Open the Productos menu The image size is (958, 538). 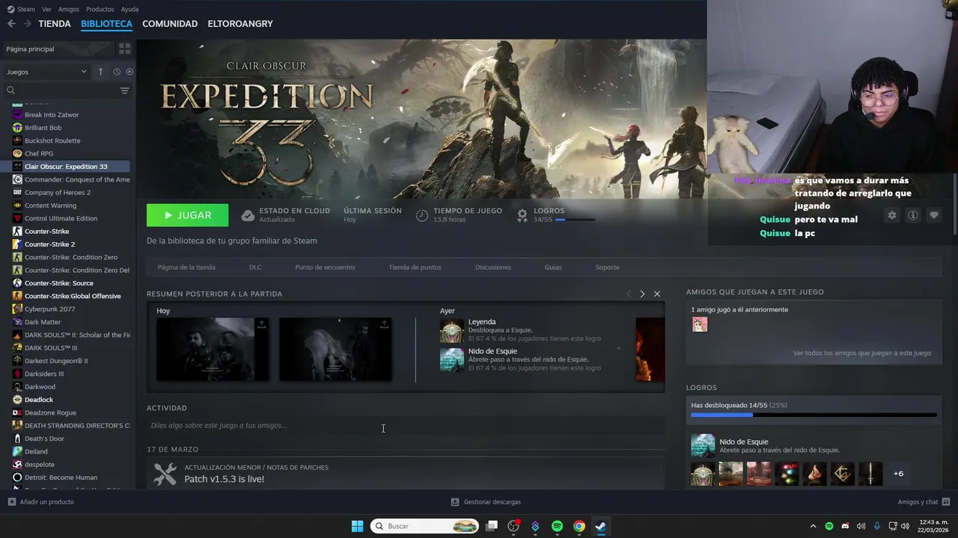100,9
